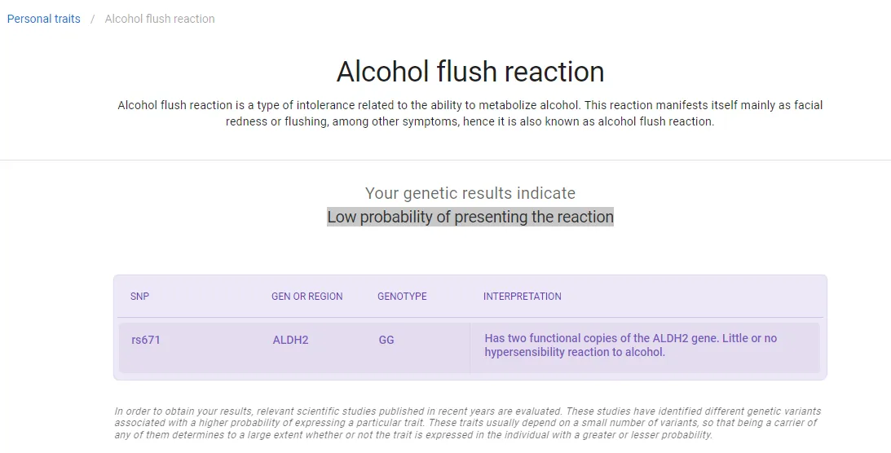
Task: Select the rs671 SNP cell
Action: coord(146,340)
